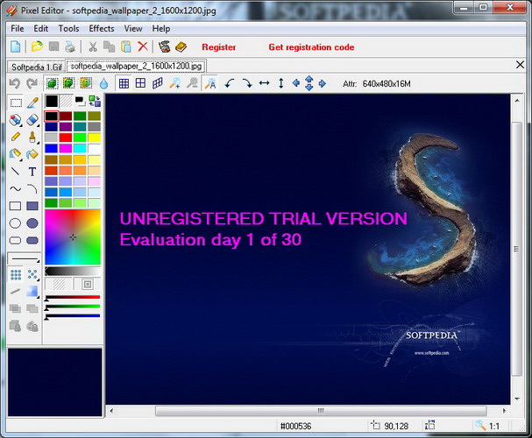Click the Get registration code link
Screen dimensions: 532x438
click(x=311, y=47)
